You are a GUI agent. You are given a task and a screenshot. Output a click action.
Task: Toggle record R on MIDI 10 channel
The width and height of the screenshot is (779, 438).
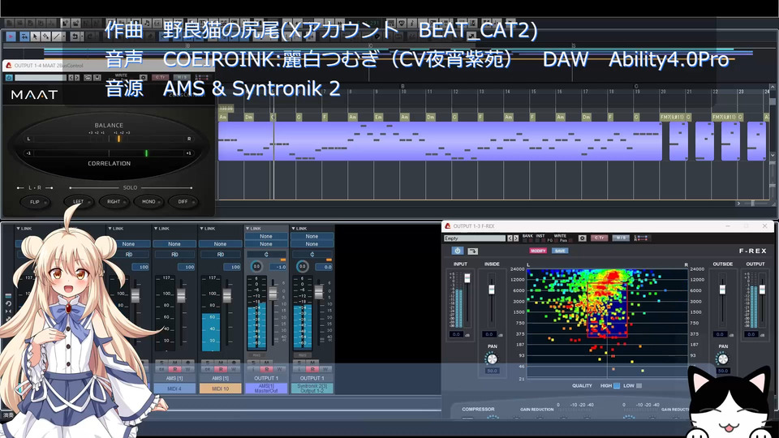coord(221,370)
